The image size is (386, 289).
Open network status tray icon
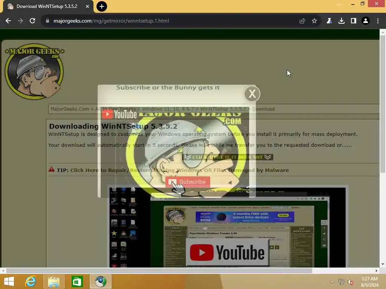341,282
